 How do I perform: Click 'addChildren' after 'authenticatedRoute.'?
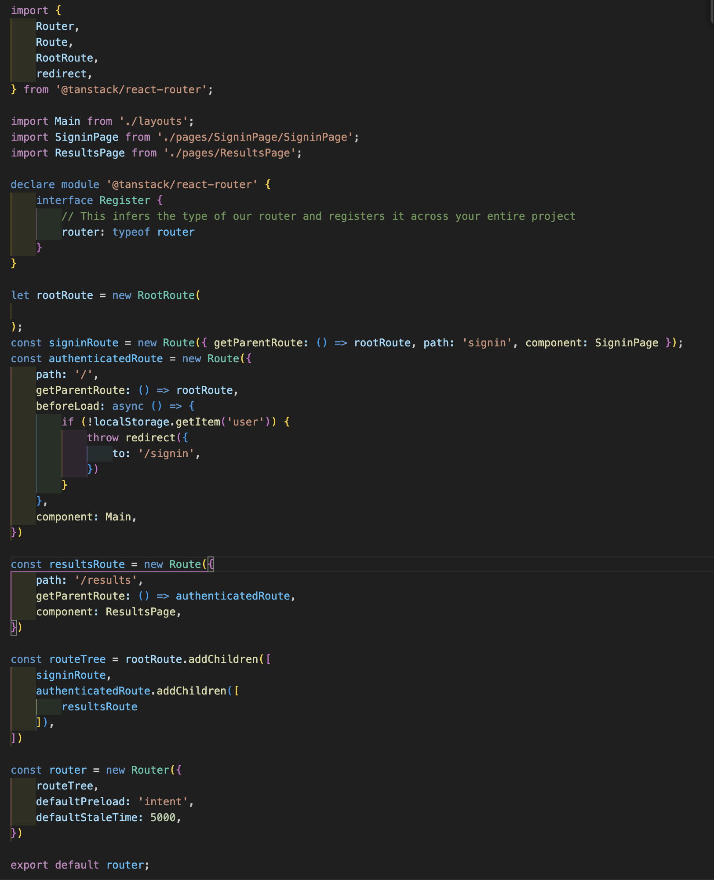(192, 691)
